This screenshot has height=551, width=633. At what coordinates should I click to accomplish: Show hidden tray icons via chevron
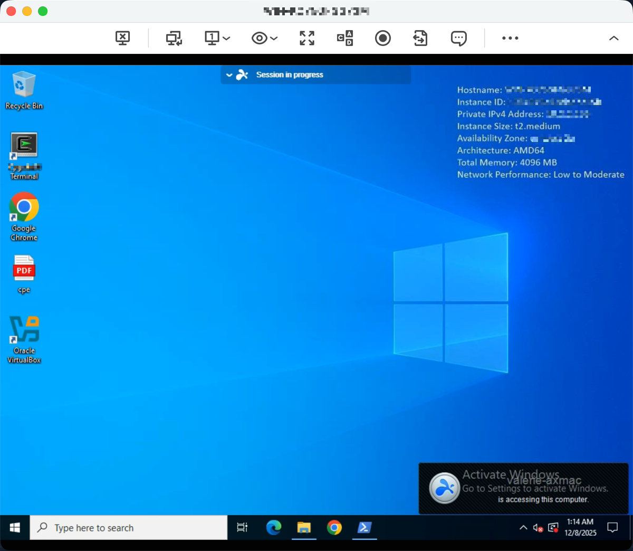523,527
